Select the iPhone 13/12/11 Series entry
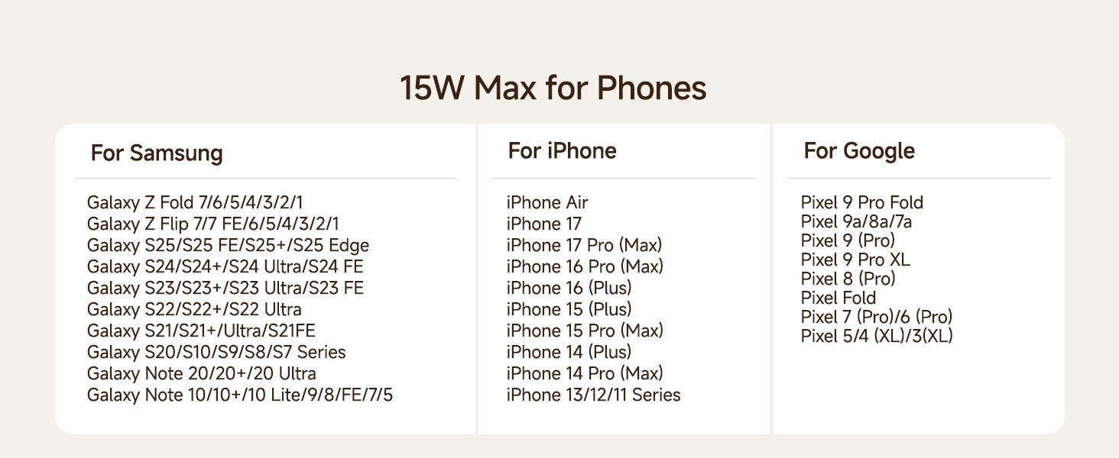This screenshot has height=458, width=1119. (x=593, y=395)
